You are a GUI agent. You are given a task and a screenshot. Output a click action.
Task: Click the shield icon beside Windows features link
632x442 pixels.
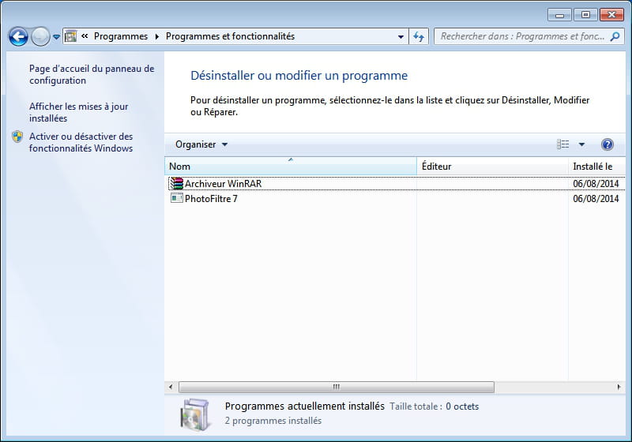click(17, 137)
